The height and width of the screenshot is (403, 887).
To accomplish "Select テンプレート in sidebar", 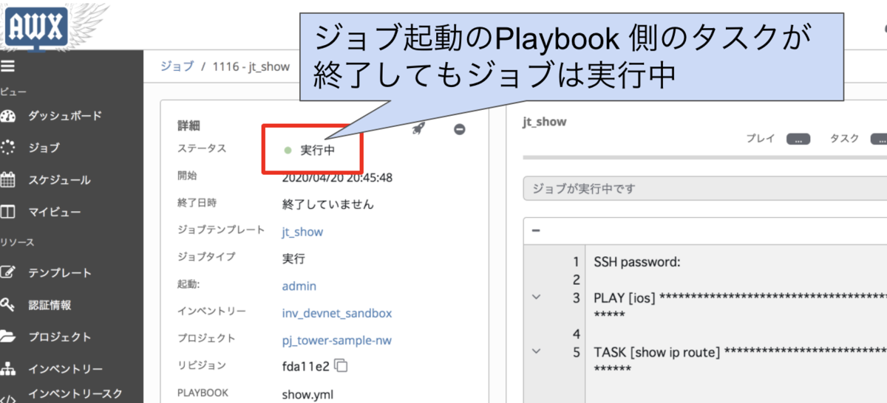I will pyautogui.click(x=60, y=272).
